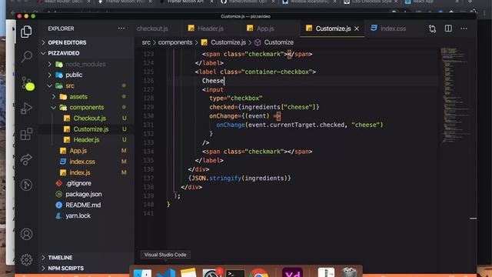Open index.css in the file tree
This screenshot has height=277, width=492.
82,162
